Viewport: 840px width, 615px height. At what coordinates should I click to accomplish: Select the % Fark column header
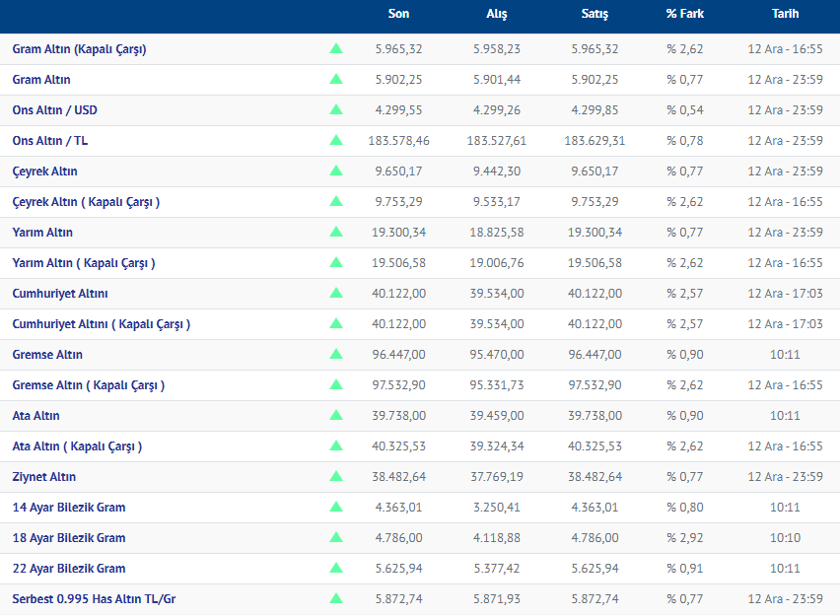pyautogui.click(x=684, y=15)
